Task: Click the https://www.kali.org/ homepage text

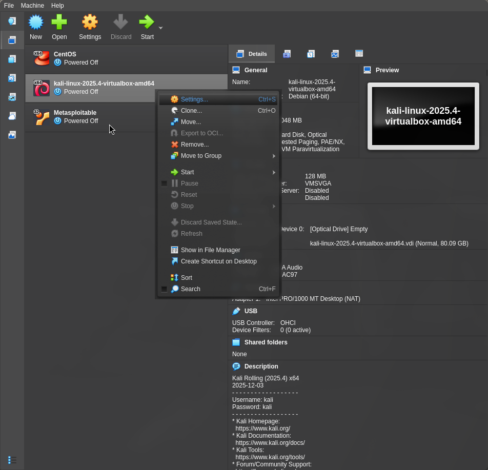Action: [262, 428]
